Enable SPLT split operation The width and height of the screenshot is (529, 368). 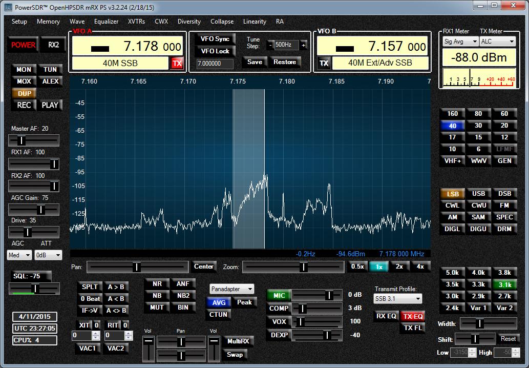[90, 287]
